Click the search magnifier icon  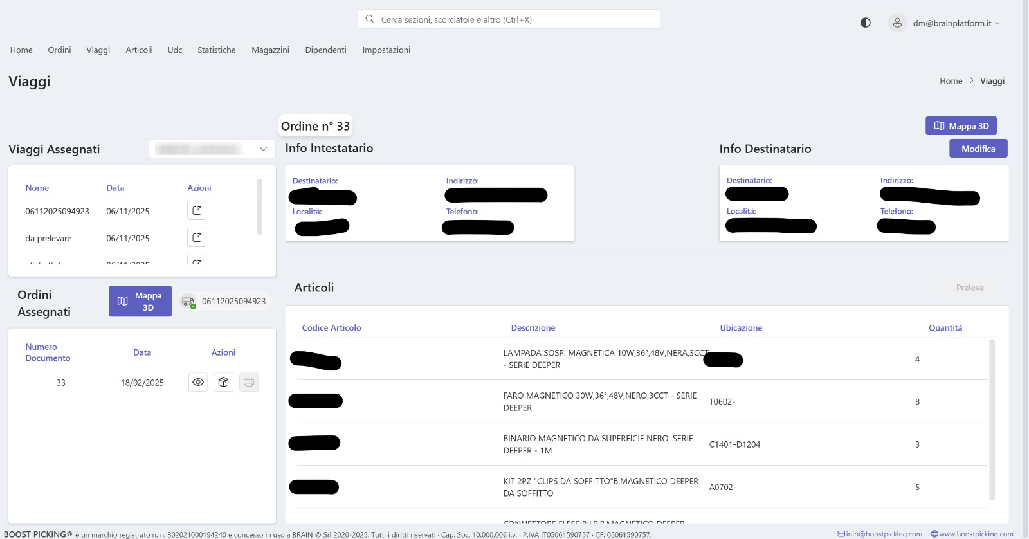pyautogui.click(x=370, y=19)
